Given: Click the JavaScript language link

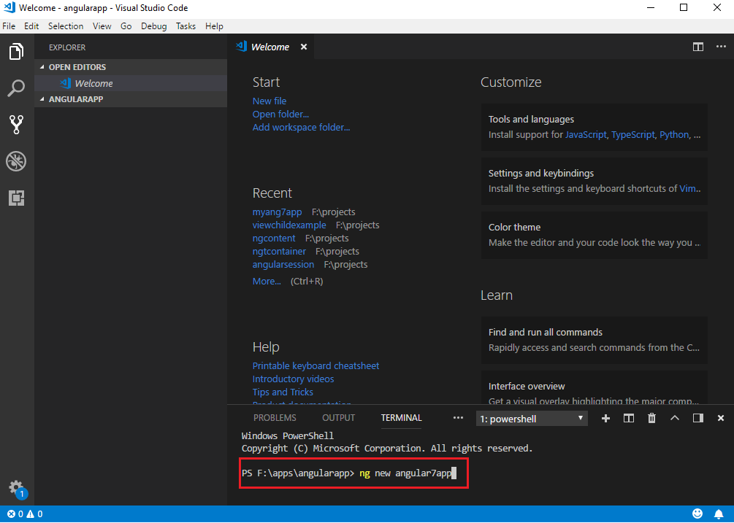Looking at the screenshot, I should point(586,135).
